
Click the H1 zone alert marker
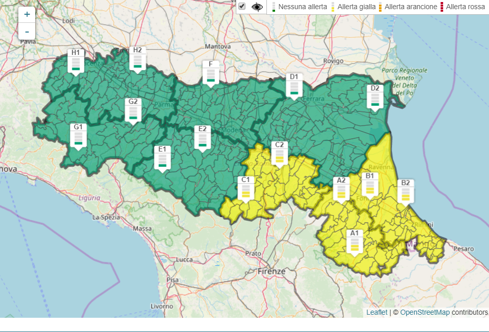(75, 62)
